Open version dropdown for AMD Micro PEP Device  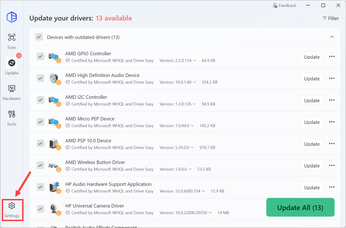[x=192, y=126]
